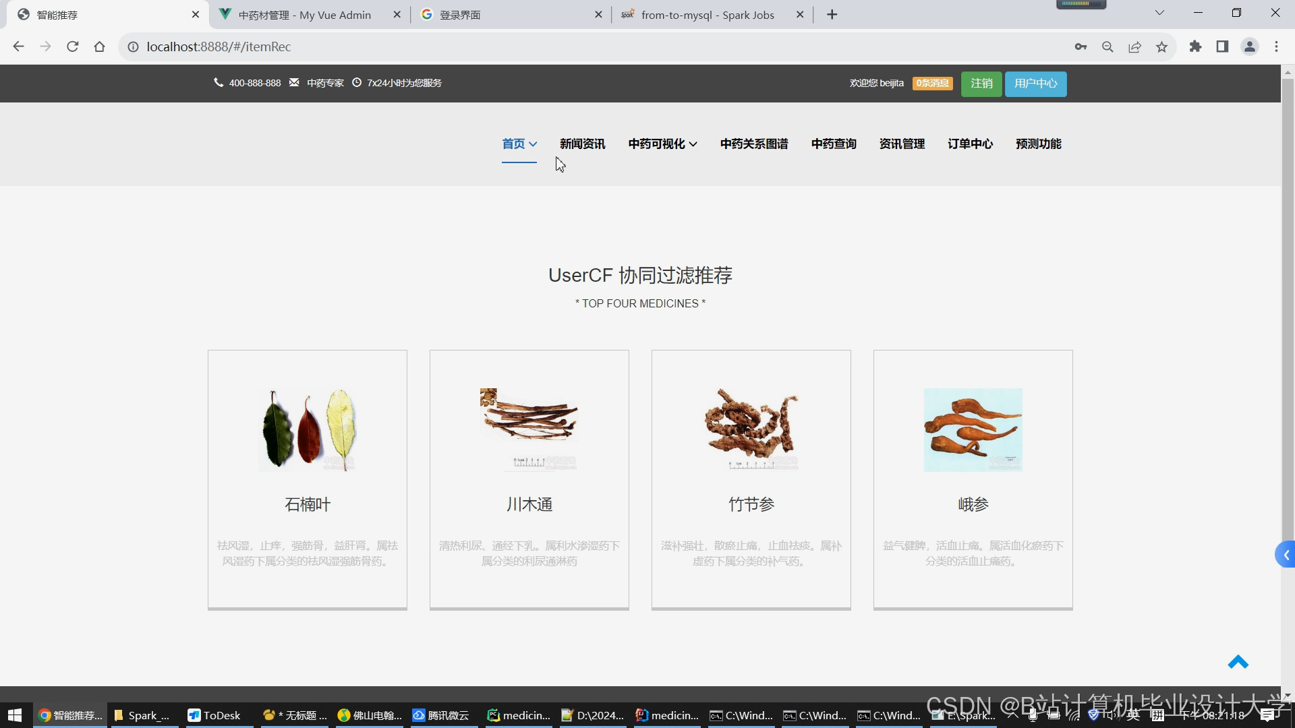Click the browser home button
The height and width of the screenshot is (728, 1295).
click(x=100, y=47)
